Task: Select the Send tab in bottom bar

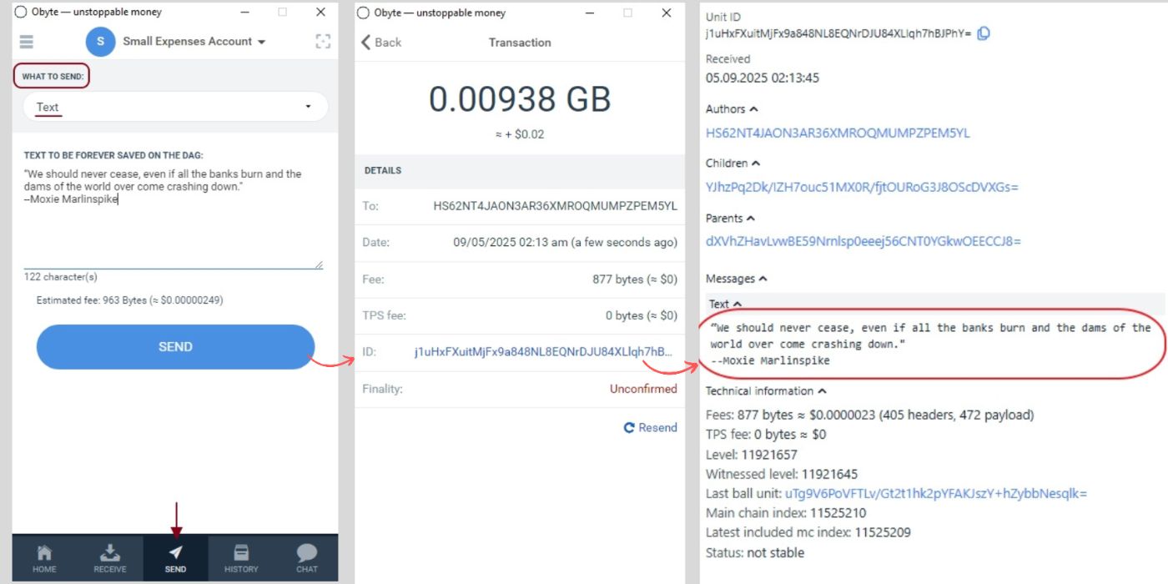Action: click(x=175, y=558)
